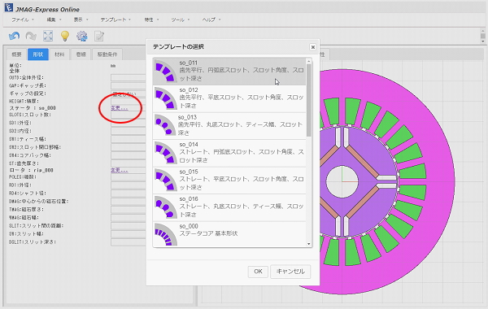Click the shaft hole in the motor preview
The height and width of the screenshot is (309, 488).
(342, 181)
